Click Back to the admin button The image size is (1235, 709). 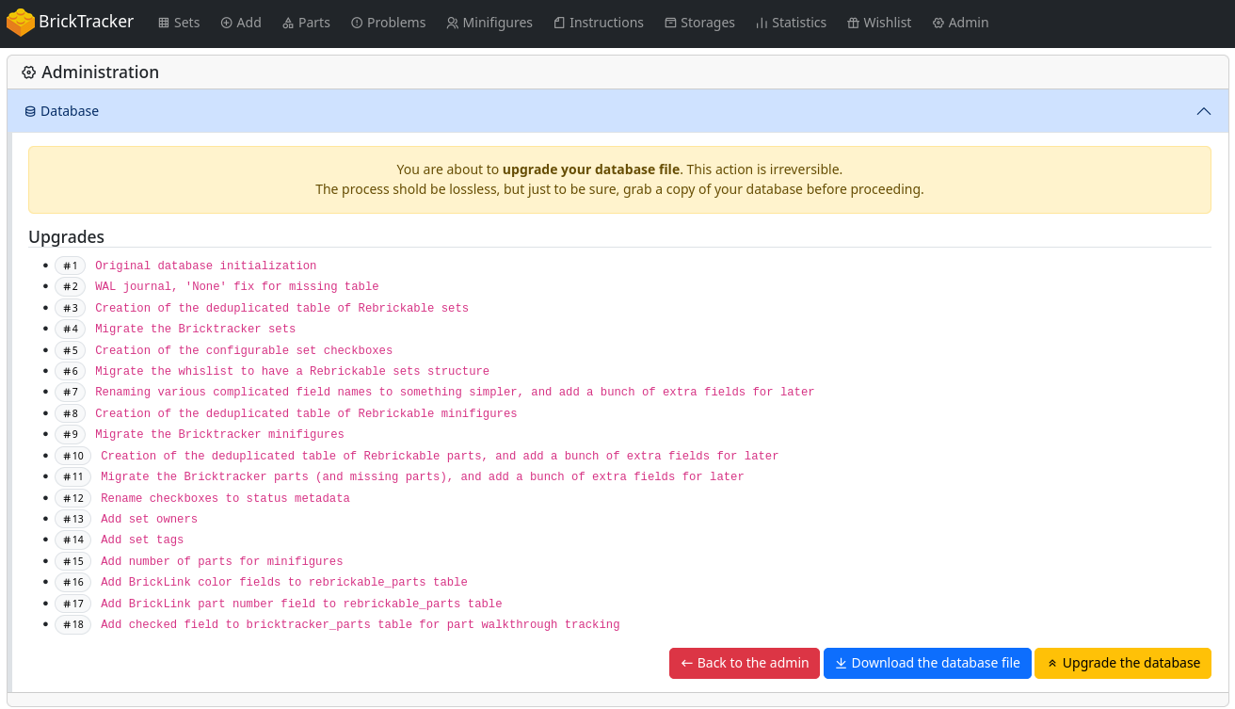[744, 663]
